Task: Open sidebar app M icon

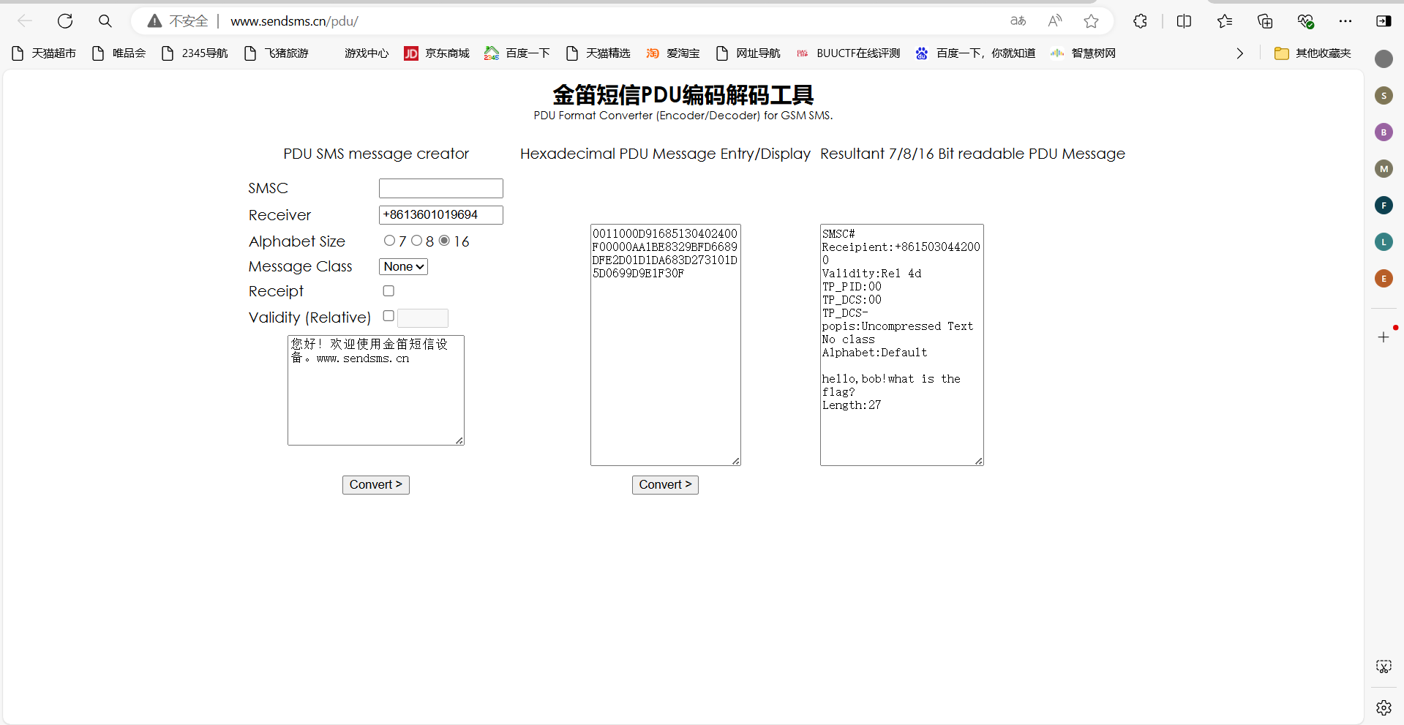Action: [1384, 169]
